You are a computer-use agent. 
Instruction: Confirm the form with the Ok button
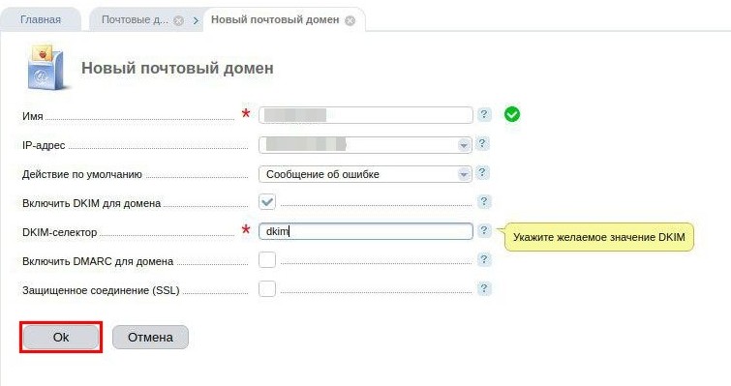[x=61, y=337]
